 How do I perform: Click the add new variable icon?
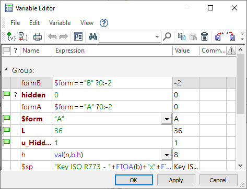(x=11, y=36)
